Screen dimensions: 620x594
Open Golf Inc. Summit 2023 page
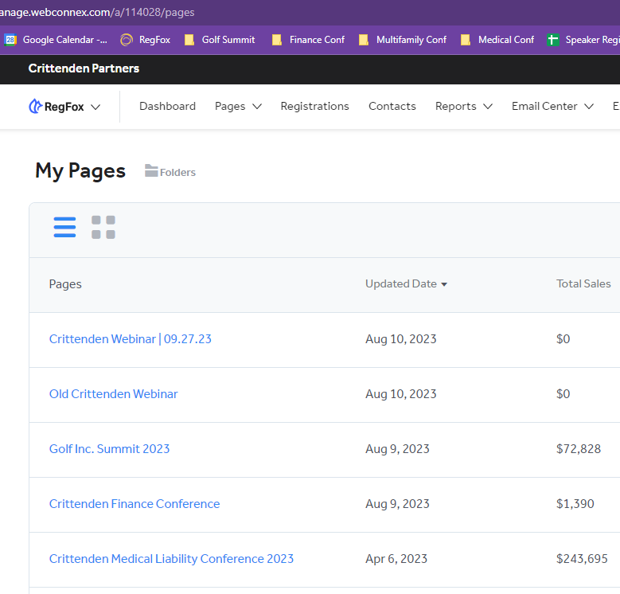tap(109, 449)
